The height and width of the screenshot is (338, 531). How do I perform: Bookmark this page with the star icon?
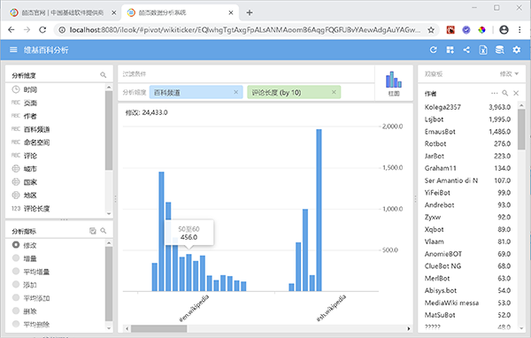click(431, 30)
